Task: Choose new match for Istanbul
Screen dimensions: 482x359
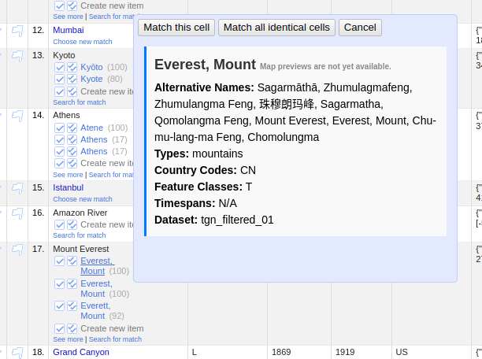Action: point(83,199)
